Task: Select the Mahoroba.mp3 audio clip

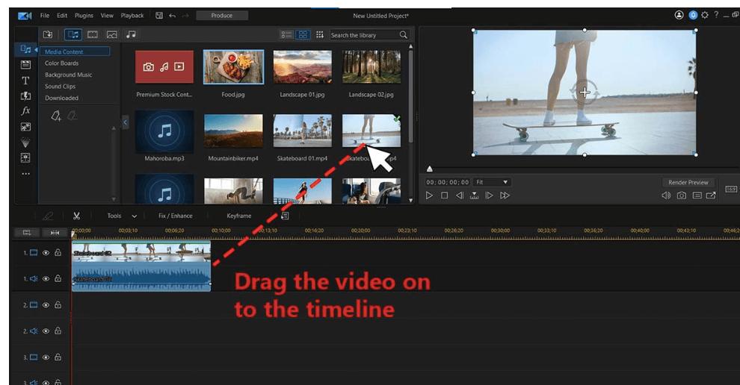Action: [x=164, y=131]
